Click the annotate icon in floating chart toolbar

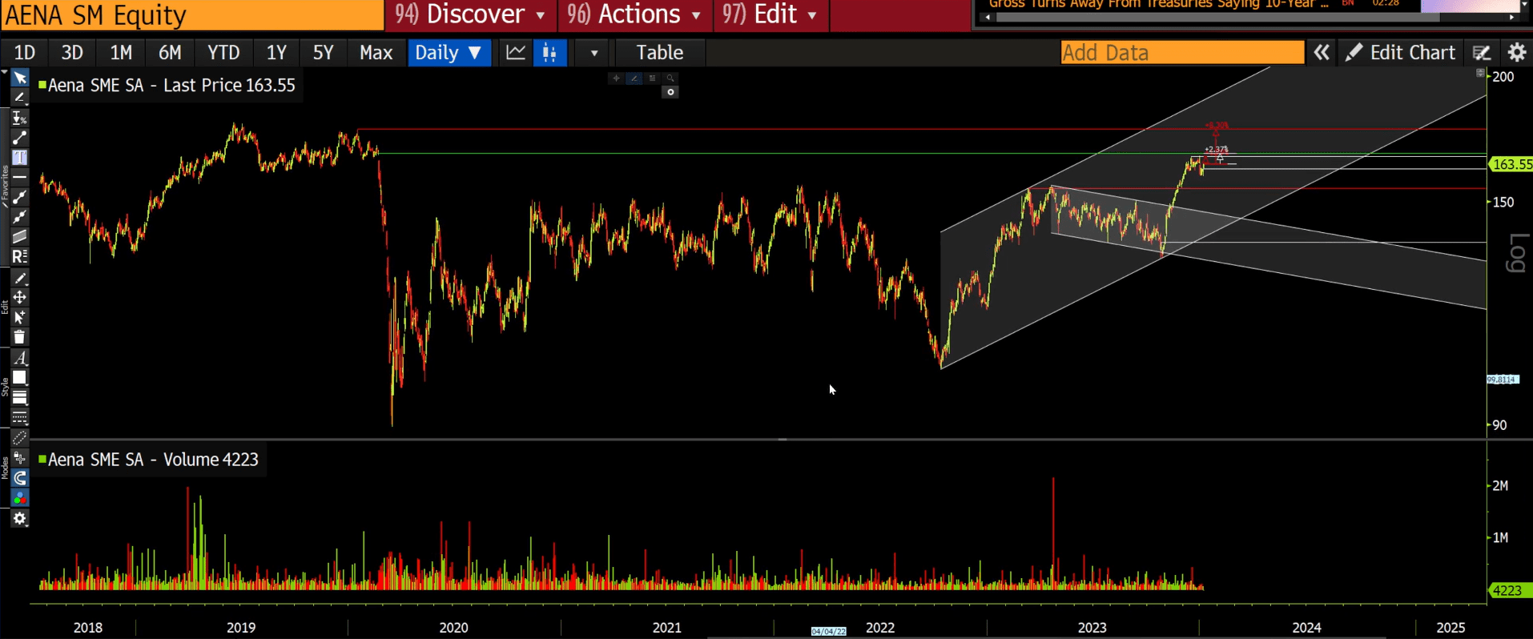pos(634,78)
